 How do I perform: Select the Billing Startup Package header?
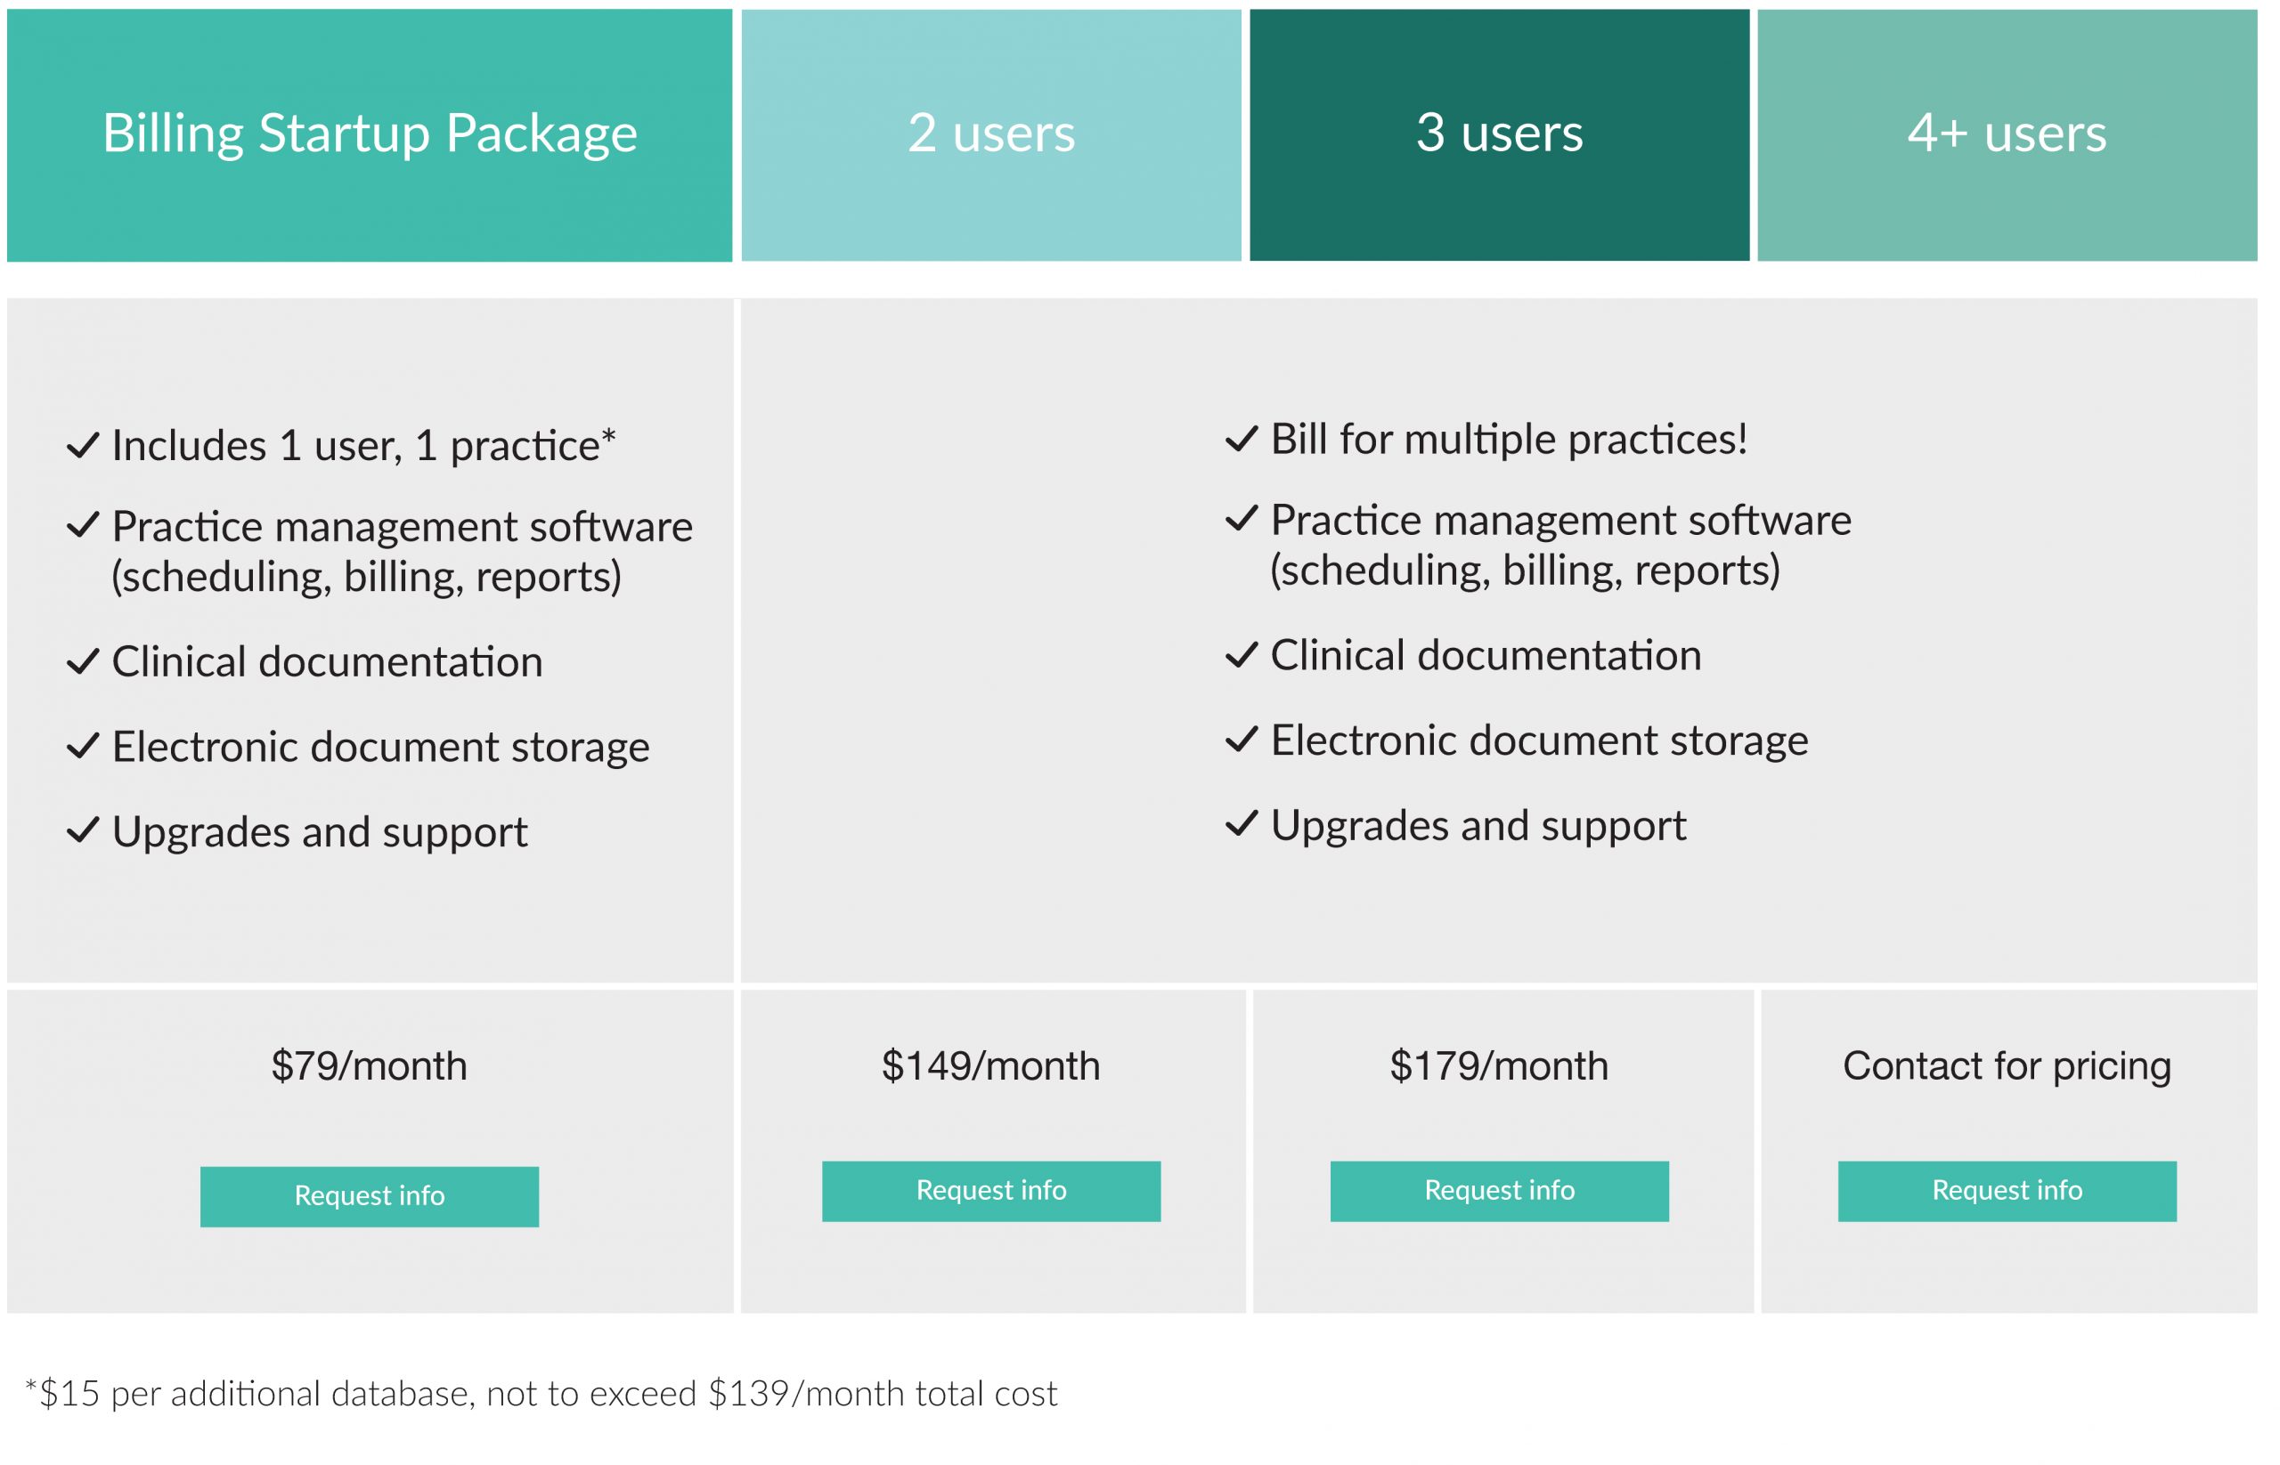(x=371, y=136)
